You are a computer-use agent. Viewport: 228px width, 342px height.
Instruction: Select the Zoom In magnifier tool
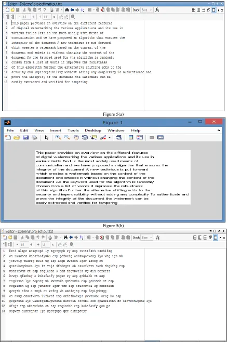click(x=58, y=137)
